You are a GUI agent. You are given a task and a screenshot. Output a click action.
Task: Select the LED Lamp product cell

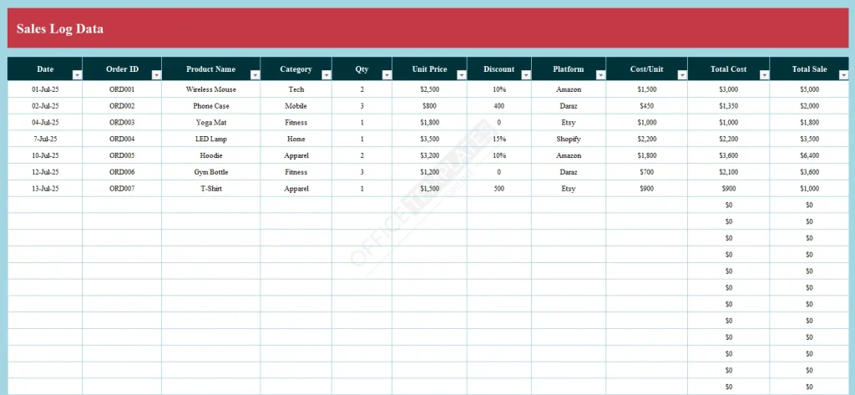(x=211, y=139)
